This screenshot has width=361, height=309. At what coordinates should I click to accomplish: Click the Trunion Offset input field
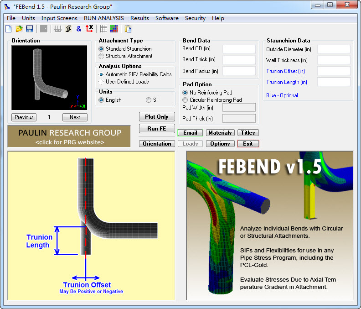pos(334,71)
